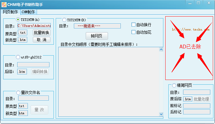
Task: Focus the 量改文件名 directory field
Action: [33, 98]
